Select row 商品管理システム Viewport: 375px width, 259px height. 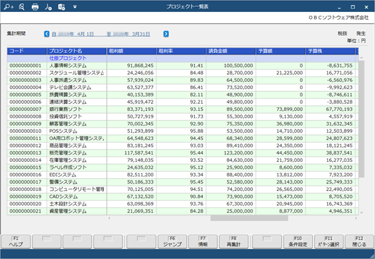183,145
